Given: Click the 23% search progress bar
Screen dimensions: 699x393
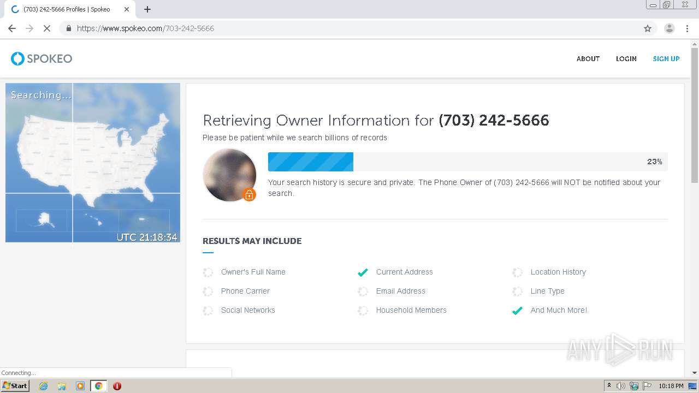Looking at the screenshot, I should (x=467, y=162).
